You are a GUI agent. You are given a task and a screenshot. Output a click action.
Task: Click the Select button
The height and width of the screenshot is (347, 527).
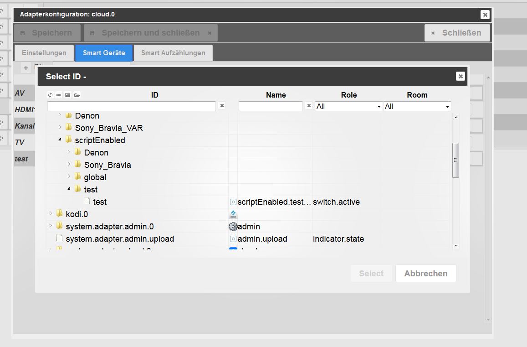371,273
